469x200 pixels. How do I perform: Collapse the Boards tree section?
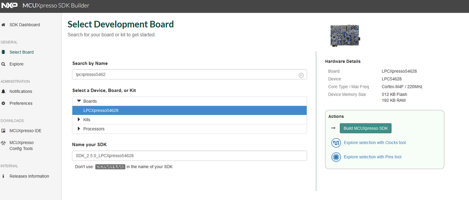coord(79,101)
